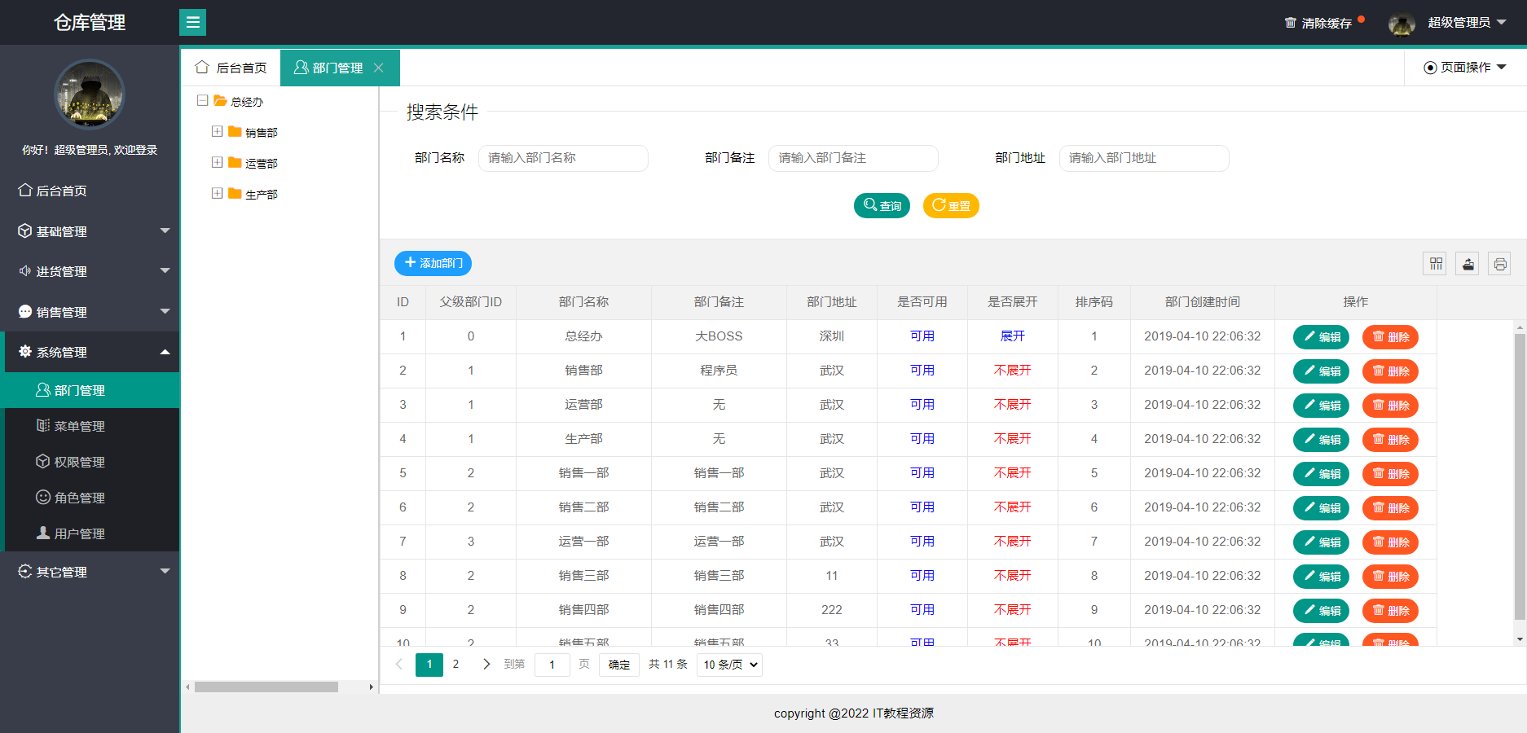Image resolution: width=1527 pixels, height=733 pixels.
Task: Expand the 基础管理 menu arrow
Action: pyautogui.click(x=165, y=230)
